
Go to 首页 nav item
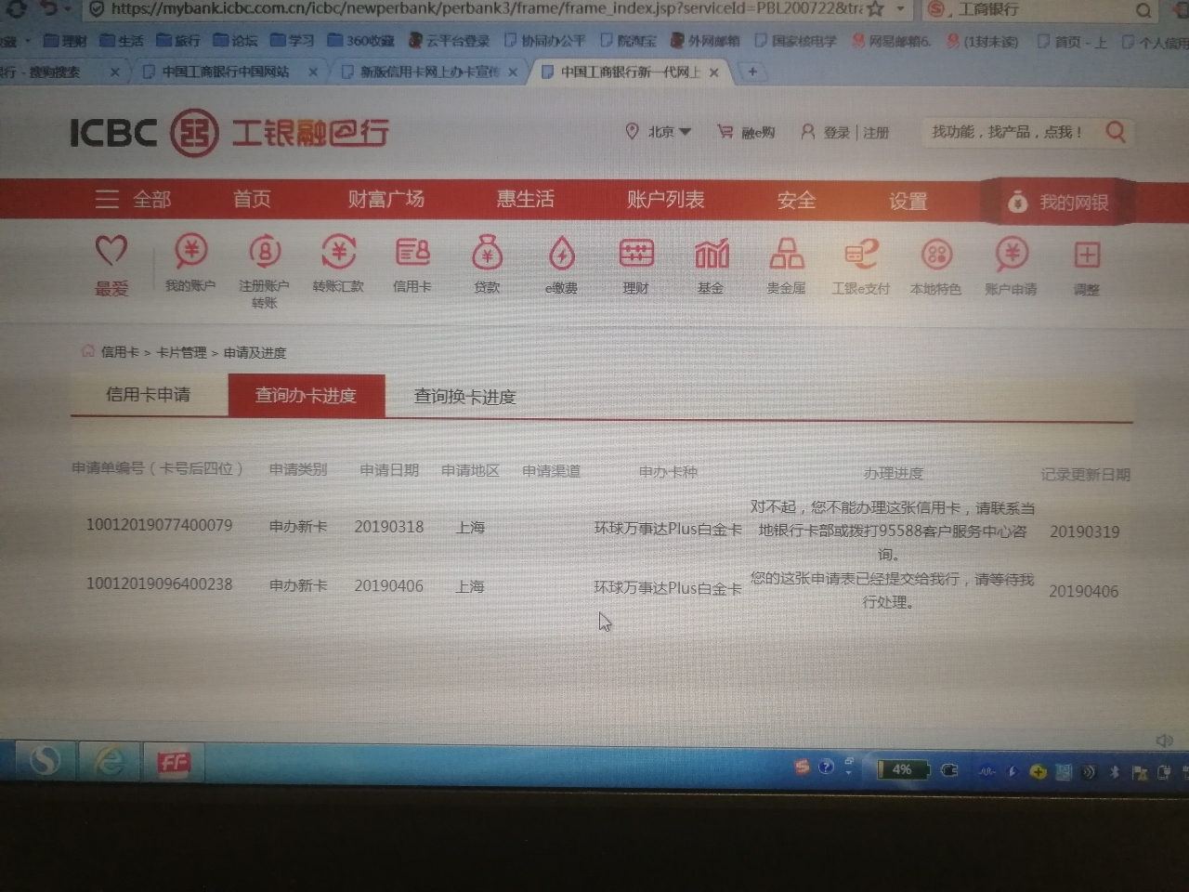pyautogui.click(x=252, y=199)
